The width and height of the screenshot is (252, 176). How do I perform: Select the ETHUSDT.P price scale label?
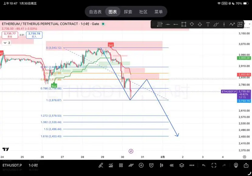click(x=229, y=91)
